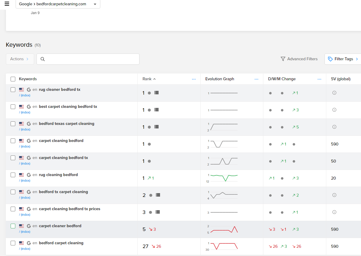This screenshot has height=256, width=361.
Task: Expand the Actions menu
Action: (x=20, y=59)
